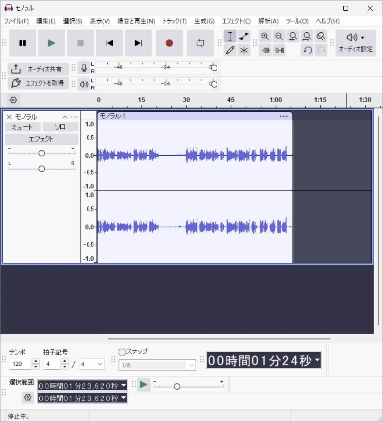Click the speaker playback meter icon
This screenshot has width=383, height=422.
tap(84, 84)
